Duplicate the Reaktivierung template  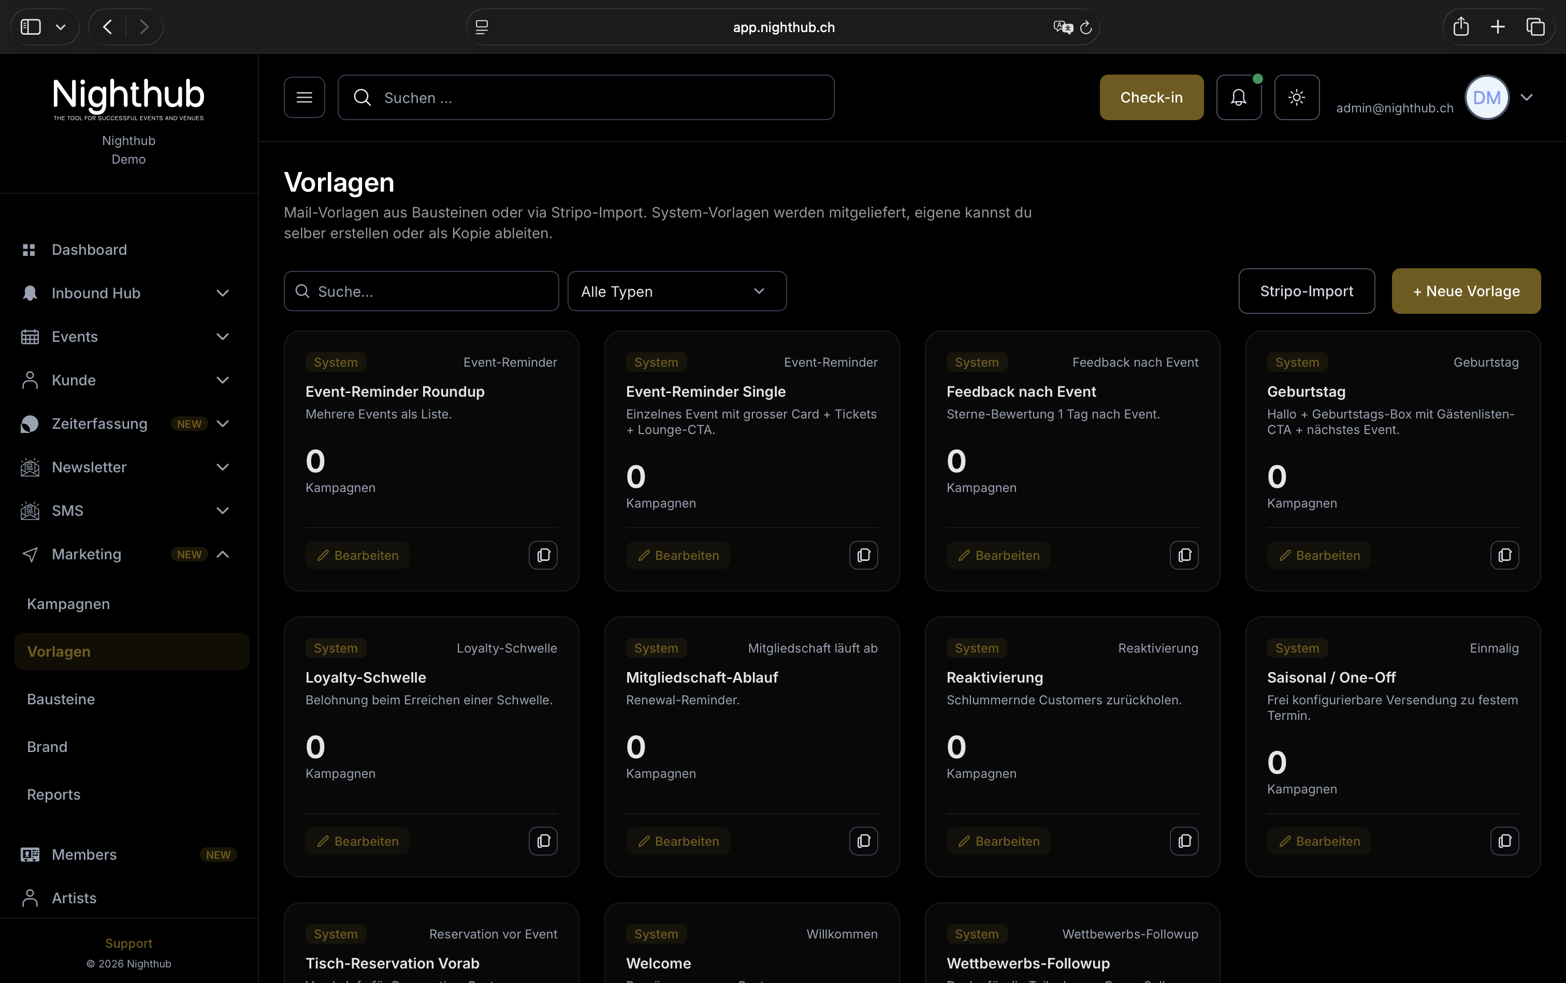1184,841
